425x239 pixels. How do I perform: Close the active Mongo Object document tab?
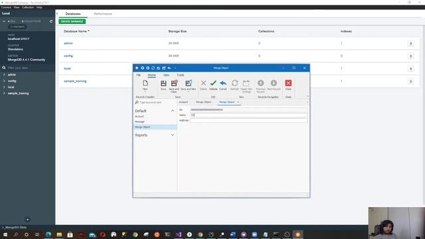tap(238, 102)
